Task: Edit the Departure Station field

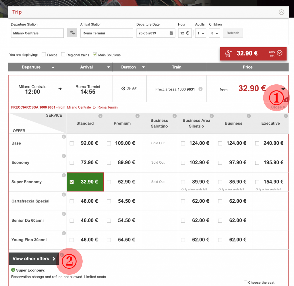Action: tap(37, 33)
